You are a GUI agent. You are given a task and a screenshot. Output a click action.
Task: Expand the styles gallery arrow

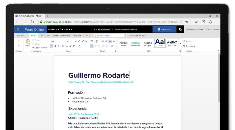click(180, 43)
